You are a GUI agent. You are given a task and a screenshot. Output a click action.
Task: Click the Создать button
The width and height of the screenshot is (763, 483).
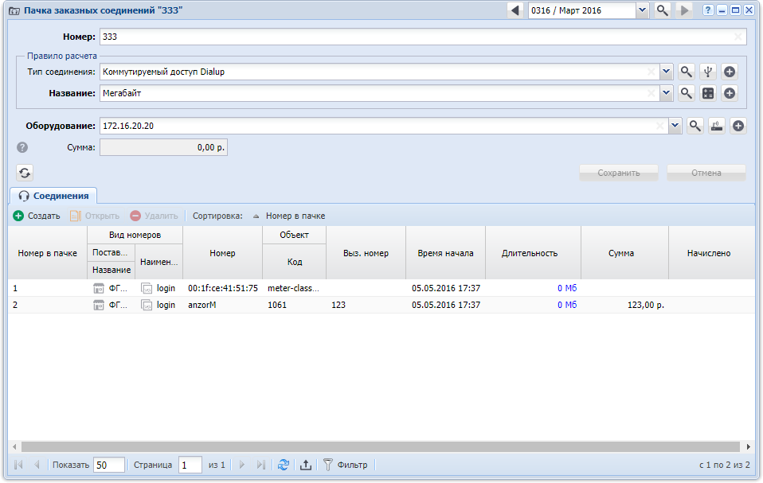pyautogui.click(x=37, y=216)
